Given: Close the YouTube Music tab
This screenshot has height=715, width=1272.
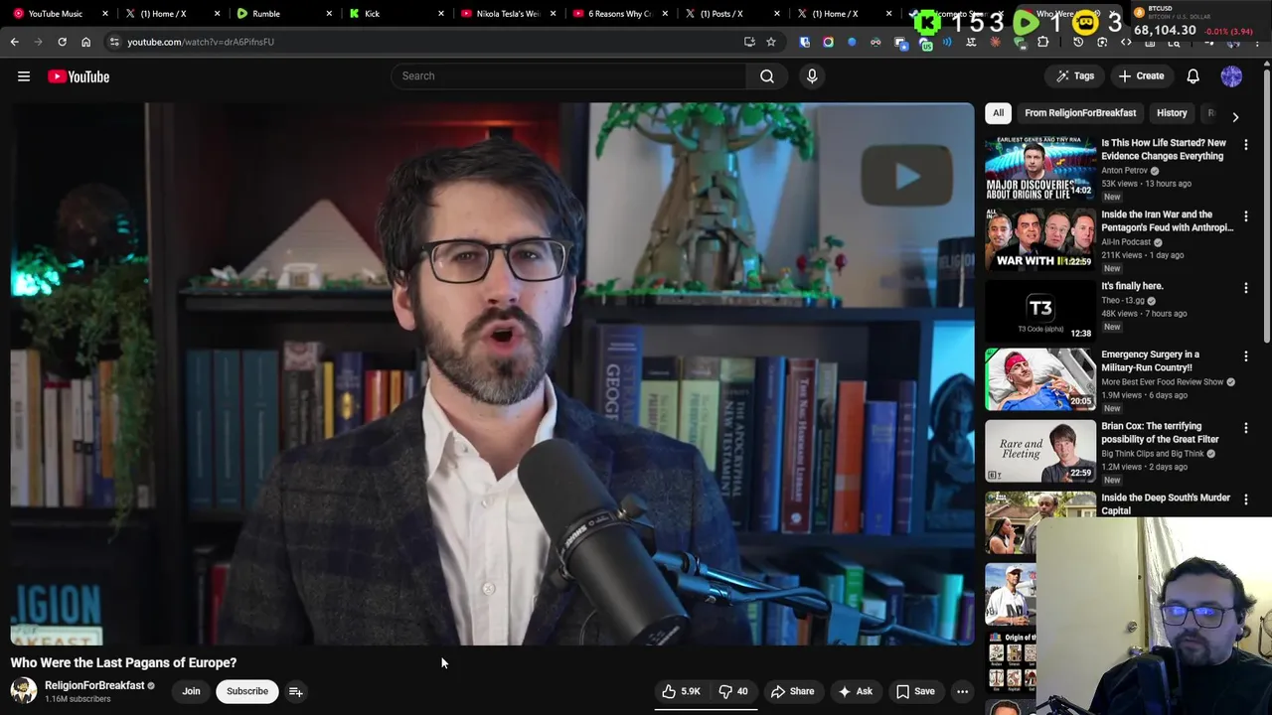Looking at the screenshot, I should tap(104, 14).
